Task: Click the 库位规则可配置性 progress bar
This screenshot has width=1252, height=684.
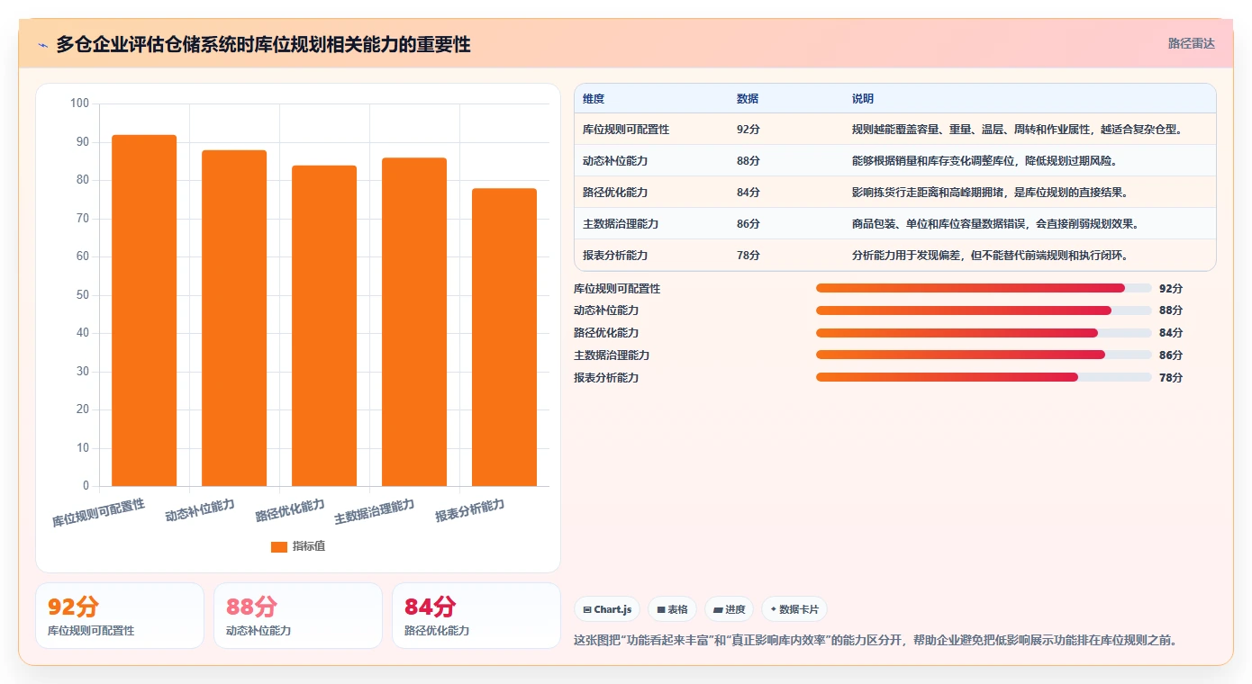Action: point(984,288)
